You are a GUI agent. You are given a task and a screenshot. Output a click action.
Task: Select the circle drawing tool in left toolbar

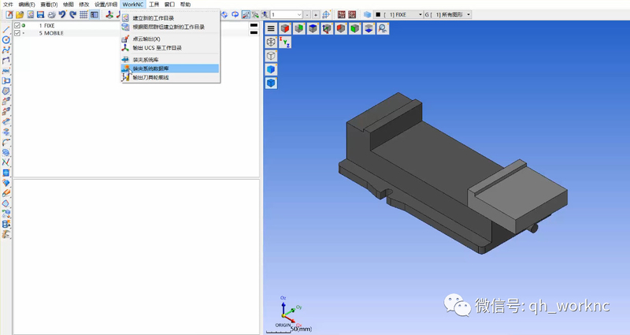click(x=6, y=39)
